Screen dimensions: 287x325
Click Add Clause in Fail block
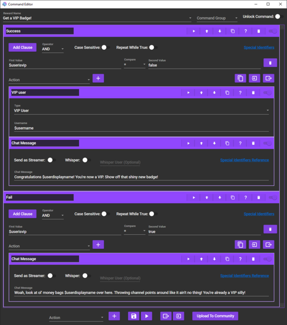tap(23, 214)
